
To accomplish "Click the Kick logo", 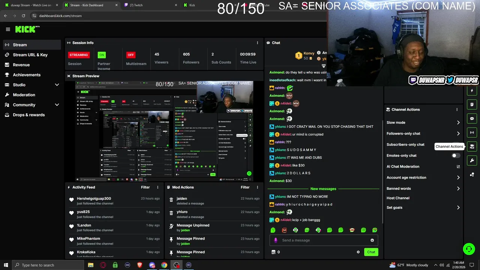I will (x=27, y=29).
